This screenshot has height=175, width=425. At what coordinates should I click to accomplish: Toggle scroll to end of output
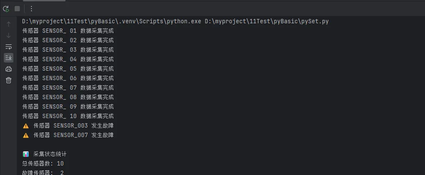(x=9, y=58)
